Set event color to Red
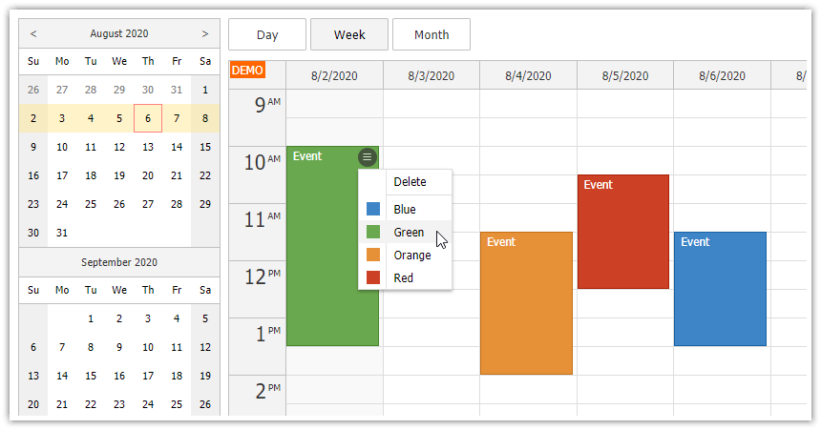The width and height of the screenshot is (821, 430). click(403, 277)
